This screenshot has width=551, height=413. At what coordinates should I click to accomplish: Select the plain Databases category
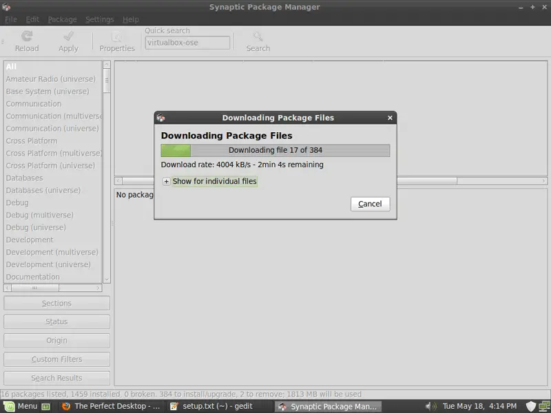[53, 178]
